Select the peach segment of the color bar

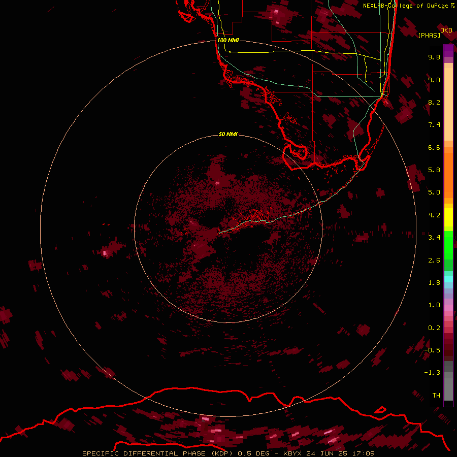[x=448, y=102]
